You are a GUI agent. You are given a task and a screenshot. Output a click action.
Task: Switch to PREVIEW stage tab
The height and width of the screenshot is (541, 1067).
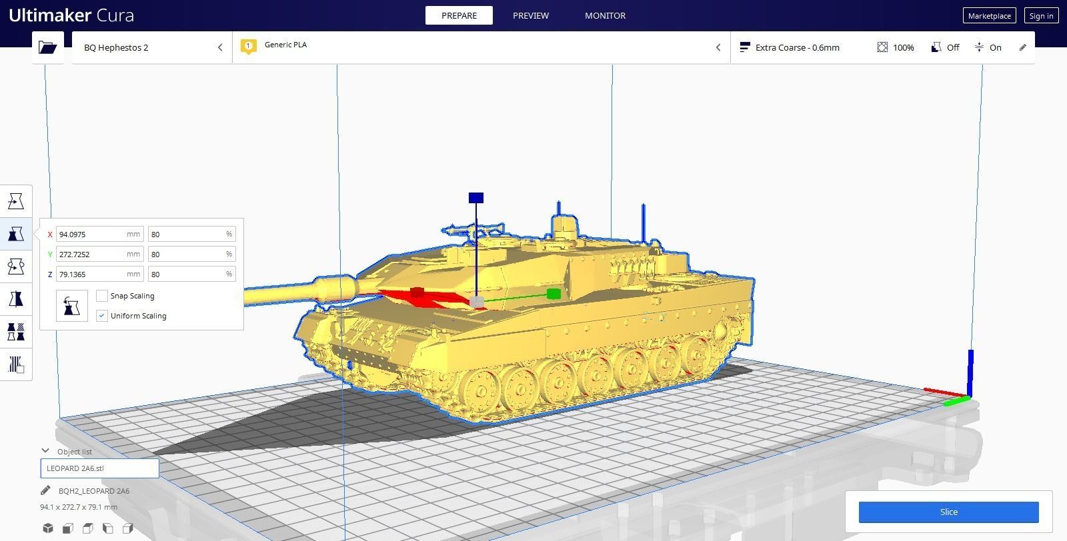[531, 15]
